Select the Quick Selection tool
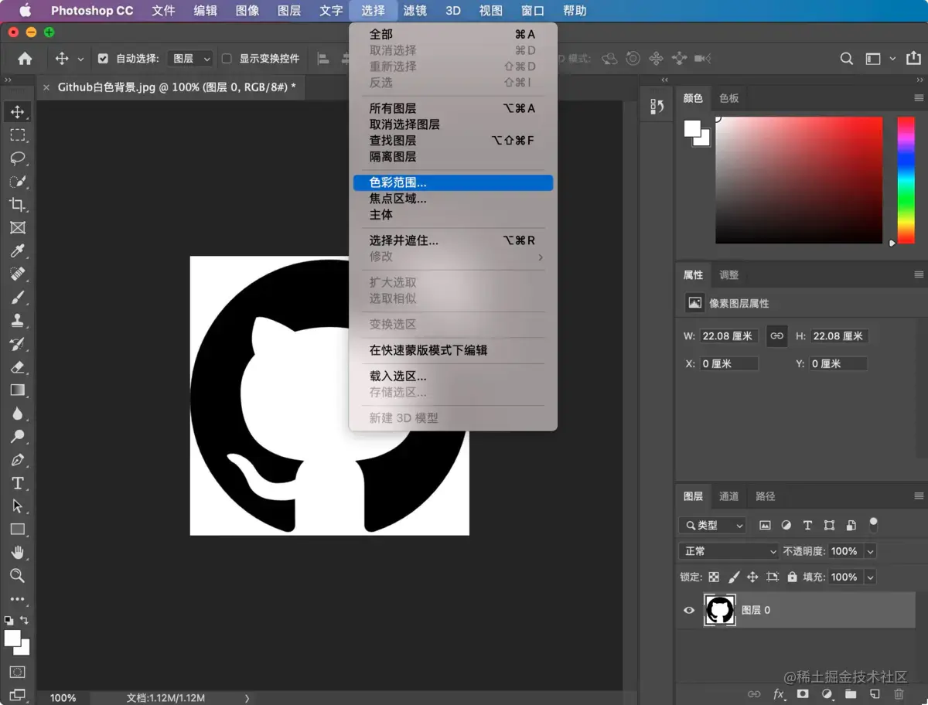 (17, 182)
